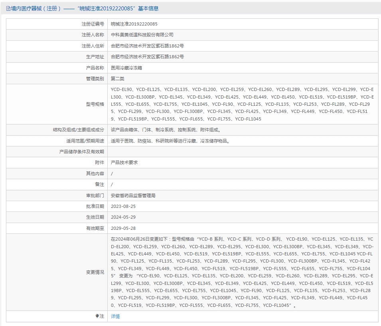Select the page title 境内医疗器械（注册）基本信息
The width and height of the screenshot is (381, 326).
pyautogui.click(x=85, y=8)
